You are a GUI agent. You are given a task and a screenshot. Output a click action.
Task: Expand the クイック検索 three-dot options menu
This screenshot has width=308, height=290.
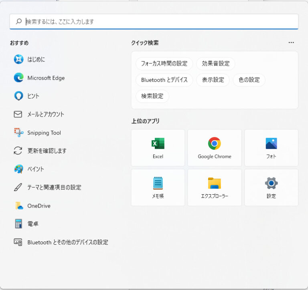point(291,43)
